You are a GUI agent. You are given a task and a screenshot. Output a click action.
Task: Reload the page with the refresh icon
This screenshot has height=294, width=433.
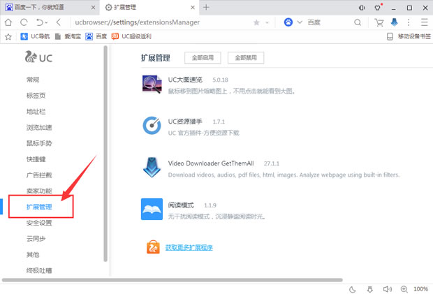[x=24, y=22]
